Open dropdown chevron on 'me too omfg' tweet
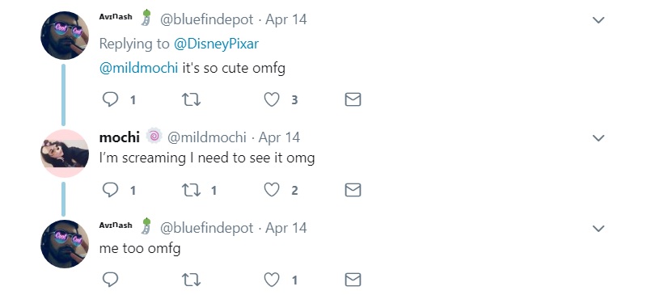 [x=598, y=228]
